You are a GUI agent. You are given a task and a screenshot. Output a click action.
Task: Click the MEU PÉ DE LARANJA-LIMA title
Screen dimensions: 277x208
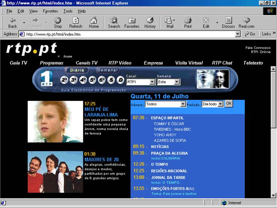(101, 112)
